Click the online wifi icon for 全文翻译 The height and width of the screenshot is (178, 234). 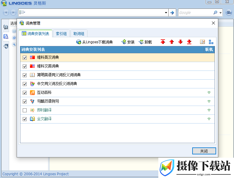[209, 119]
